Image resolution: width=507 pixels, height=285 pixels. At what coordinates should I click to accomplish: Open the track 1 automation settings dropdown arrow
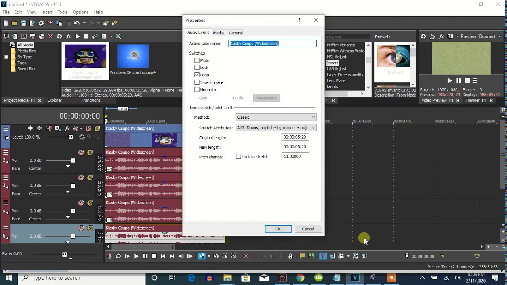(x=81, y=129)
